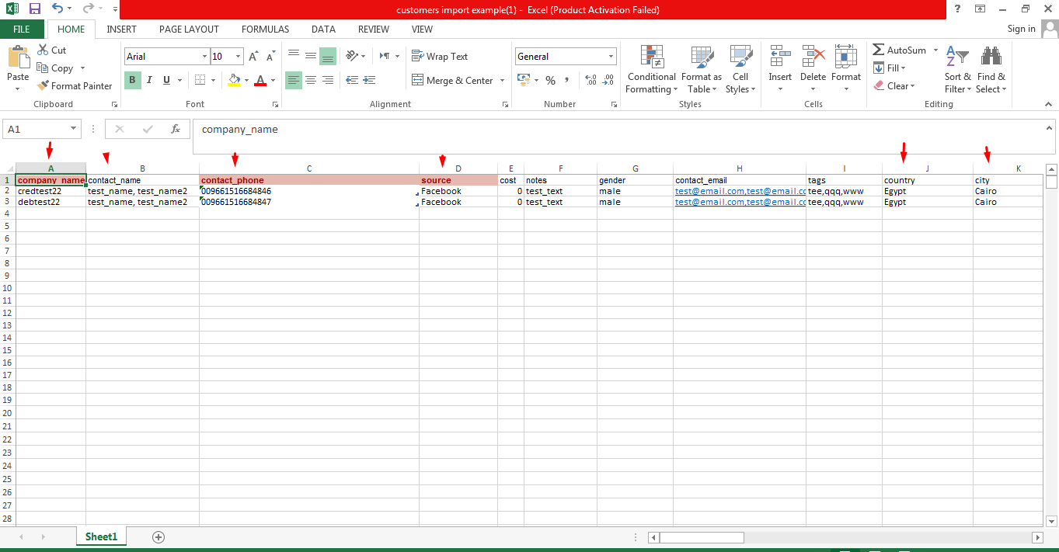
Task: Expand the formula bar chevron
Action: (1049, 128)
